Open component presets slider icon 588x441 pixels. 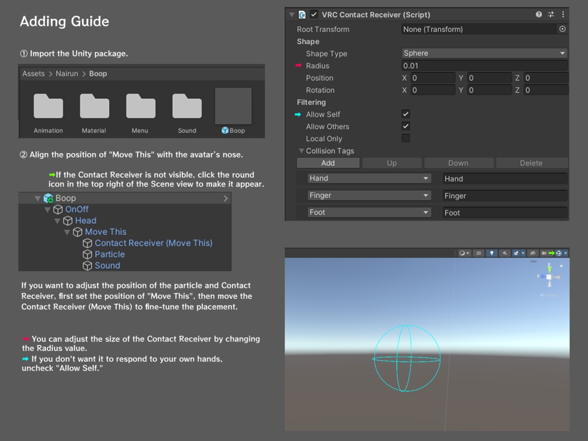(x=551, y=14)
